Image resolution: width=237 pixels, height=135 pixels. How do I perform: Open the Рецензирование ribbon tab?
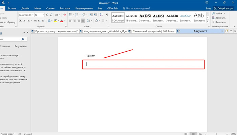(x=84, y=8)
